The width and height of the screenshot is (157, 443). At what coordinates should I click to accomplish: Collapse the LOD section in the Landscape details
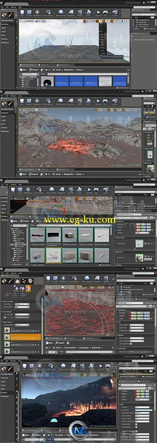point(117,322)
